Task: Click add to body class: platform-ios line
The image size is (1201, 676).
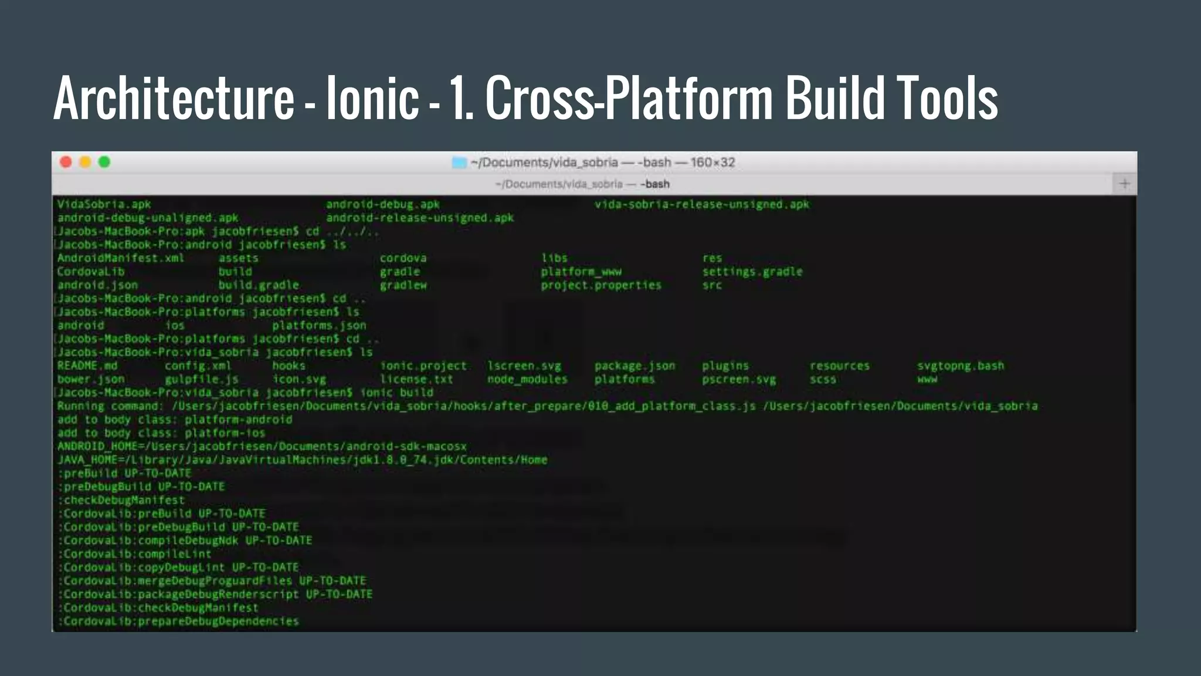Action: pyautogui.click(x=161, y=433)
